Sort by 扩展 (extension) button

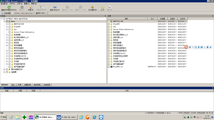(x=19, y=85)
